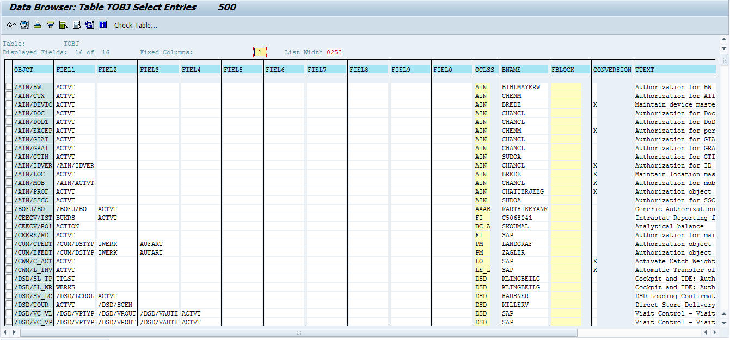Click 'Direct Store Delivery' description text
The height and width of the screenshot is (340, 730).
tap(675, 305)
